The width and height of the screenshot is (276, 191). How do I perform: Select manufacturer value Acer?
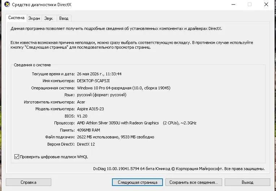pos(81,102)
